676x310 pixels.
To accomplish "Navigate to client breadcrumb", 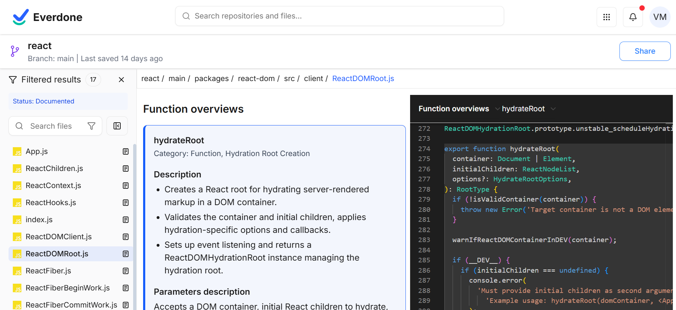I will point(314,79).
